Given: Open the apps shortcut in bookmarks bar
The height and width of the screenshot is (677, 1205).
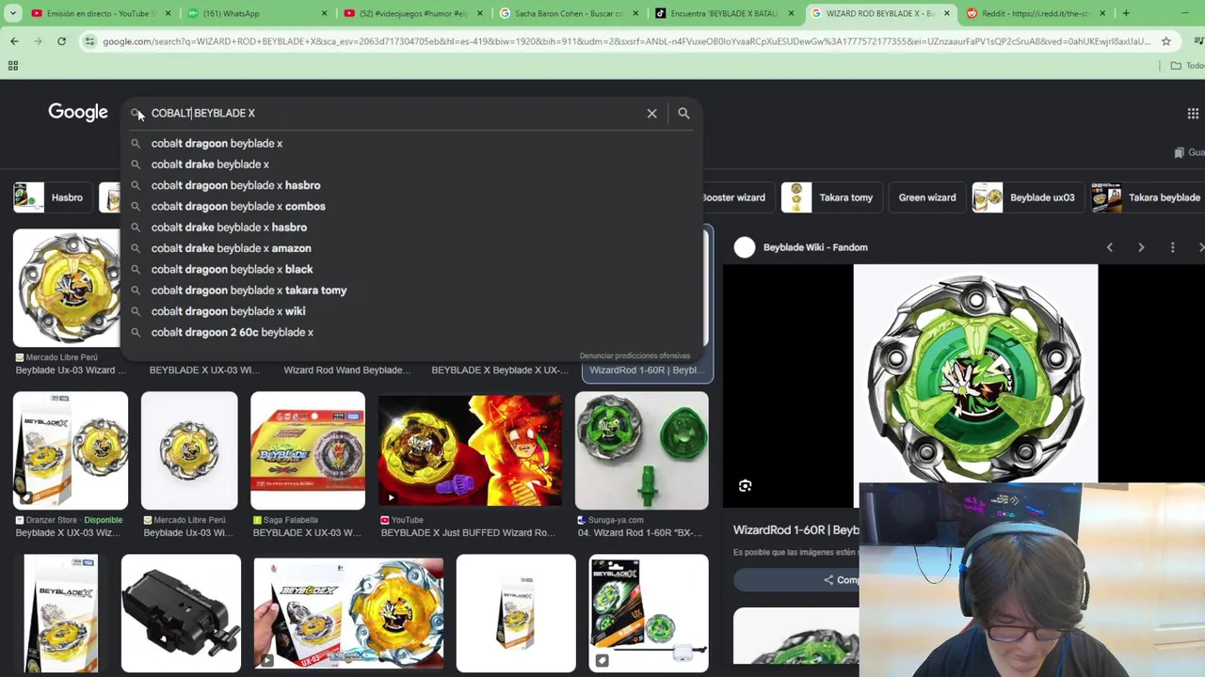Looking at the screenshot, I should tap(13, 66).
